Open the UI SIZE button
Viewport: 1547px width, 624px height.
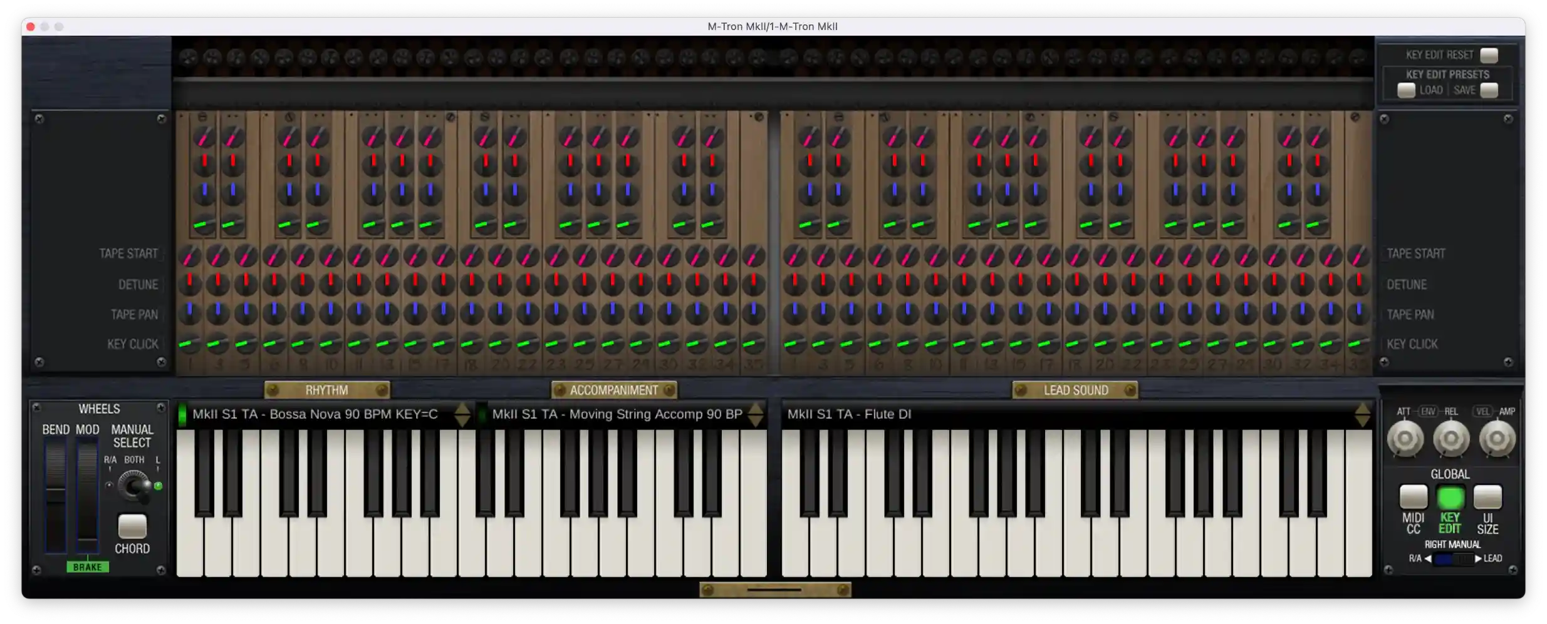(1487, 497)
